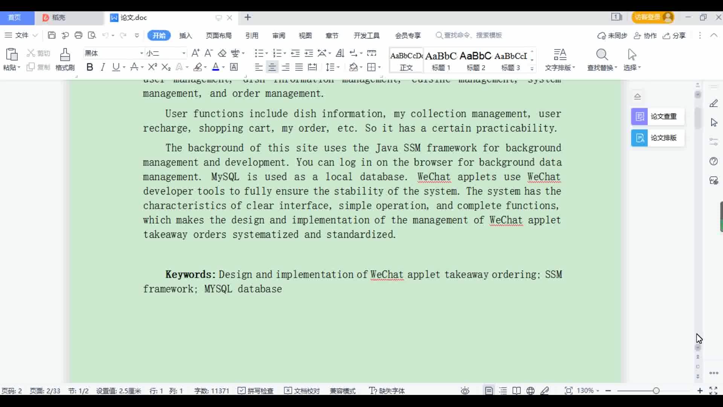Image resolution: width=723 pixels, height=407 pixels.
Task: Click the superscript button
Action: [x=152, y=67]
